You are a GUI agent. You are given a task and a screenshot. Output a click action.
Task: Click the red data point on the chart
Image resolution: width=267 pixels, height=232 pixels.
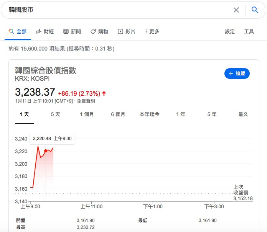click(x=46, y=151)
